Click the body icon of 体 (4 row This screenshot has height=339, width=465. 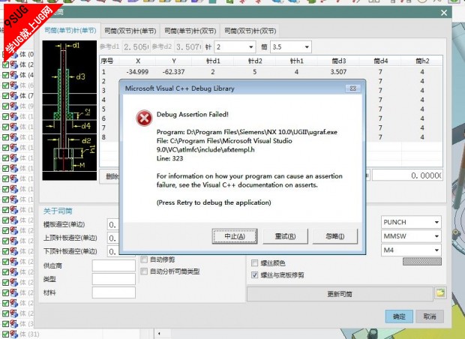tap(14, 75)
